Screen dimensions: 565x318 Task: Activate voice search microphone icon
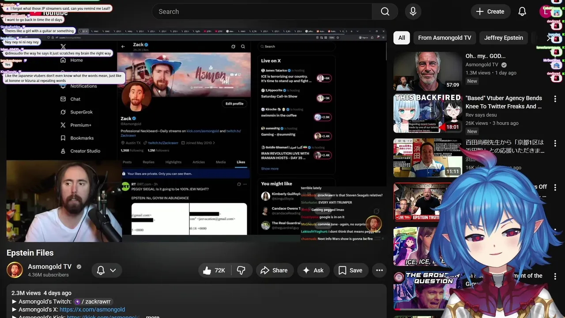(413, 11)
